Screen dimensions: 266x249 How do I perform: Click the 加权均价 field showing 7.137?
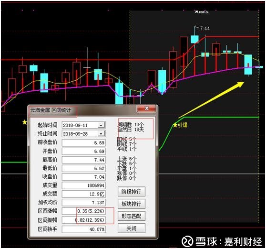click(83, 202)
